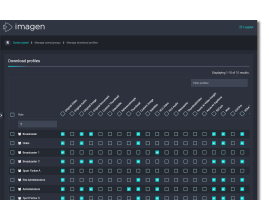
Task: Toggle the Mezzanine column diamond
Action: pyautogui.click(x=176, y=113)
